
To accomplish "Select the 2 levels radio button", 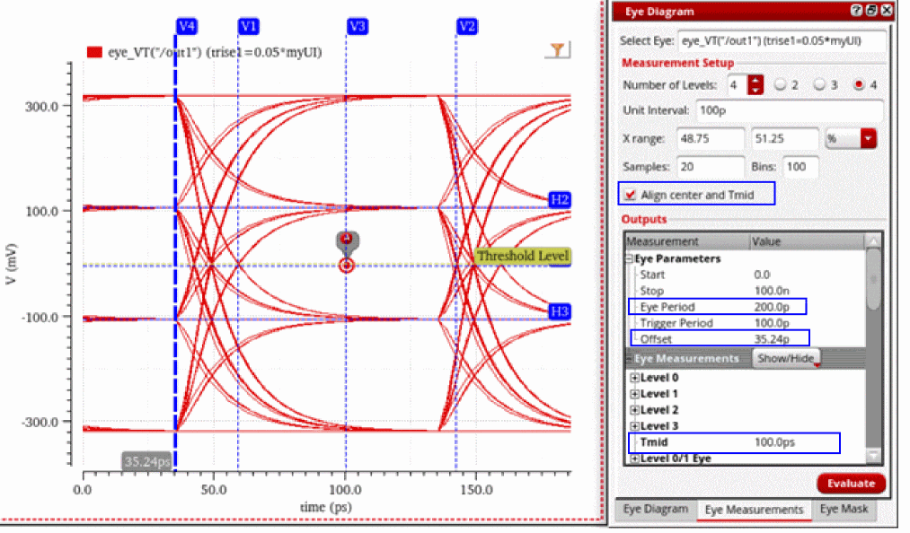I will (x=781, y=84).
